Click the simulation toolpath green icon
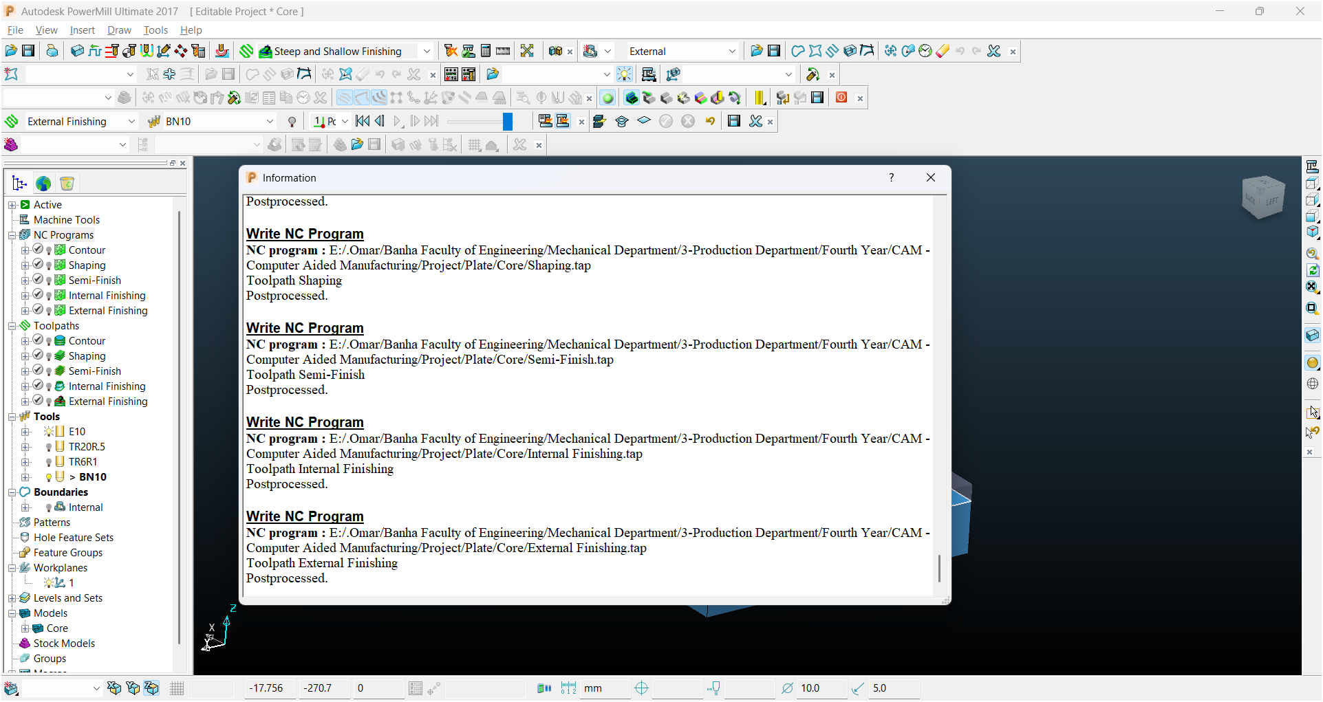 (x=12, y=121)
